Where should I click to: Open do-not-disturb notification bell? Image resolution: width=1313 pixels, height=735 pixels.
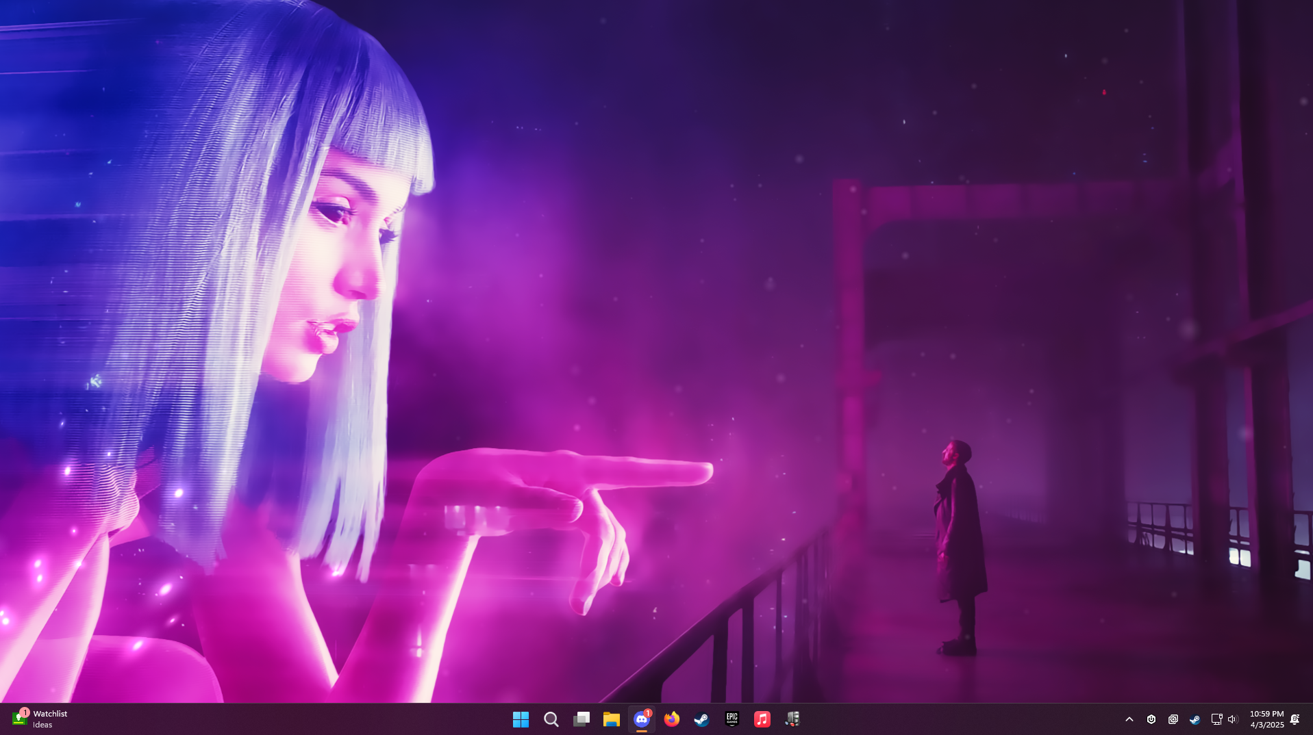point(1295,719)
